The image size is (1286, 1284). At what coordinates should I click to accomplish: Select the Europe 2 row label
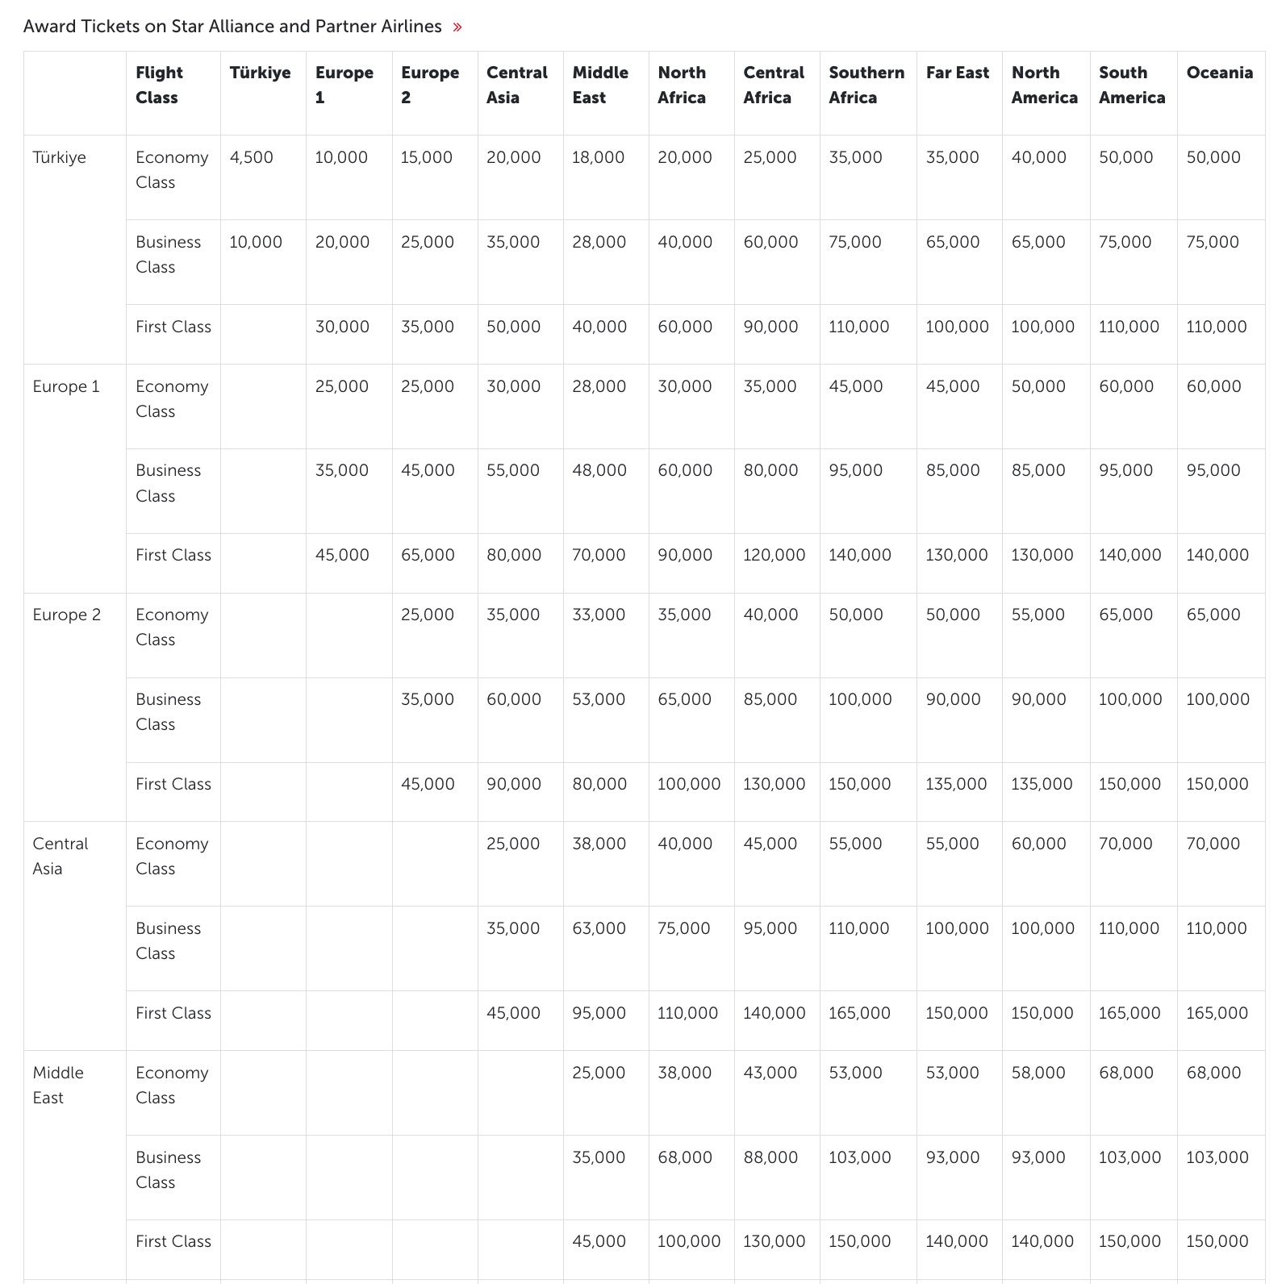[67, 615]
